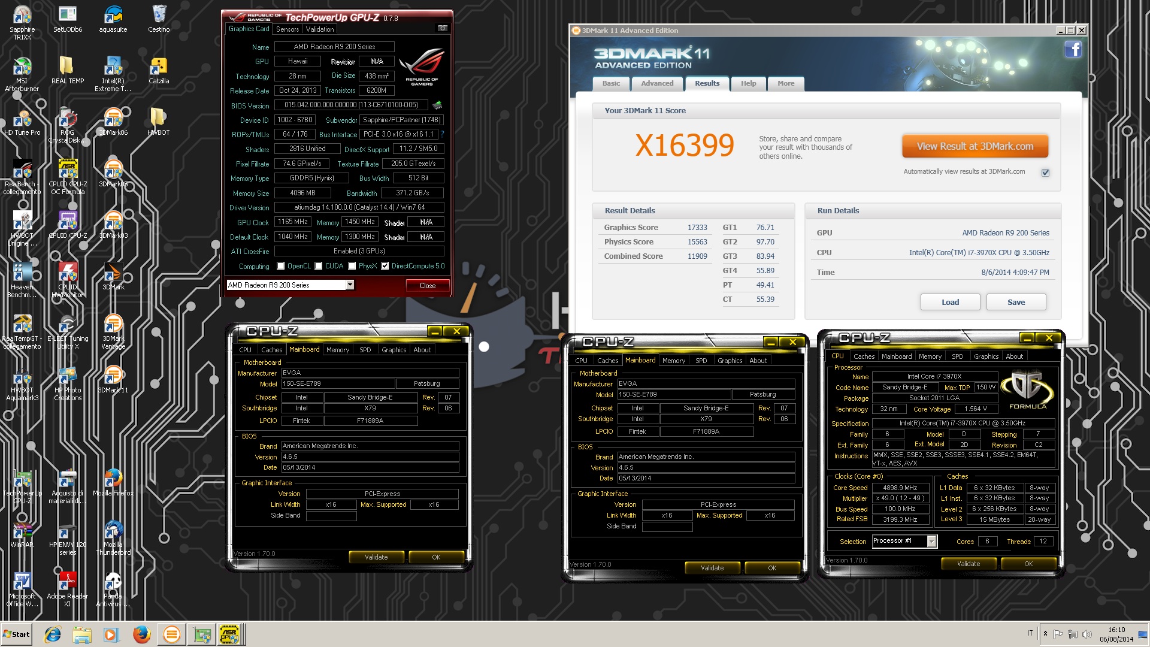Screen dimensions: 1150x647
Task: Launch Mozilla Firefox from the desktop
Action: (x=113, y=483)
